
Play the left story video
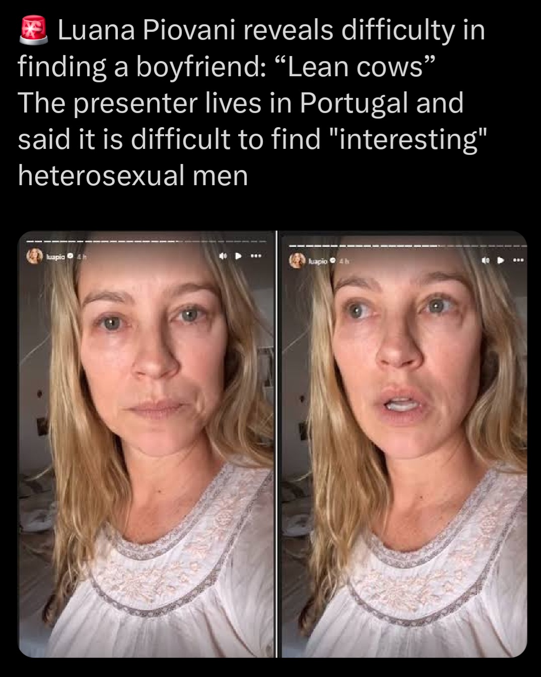tap(239, 256)
